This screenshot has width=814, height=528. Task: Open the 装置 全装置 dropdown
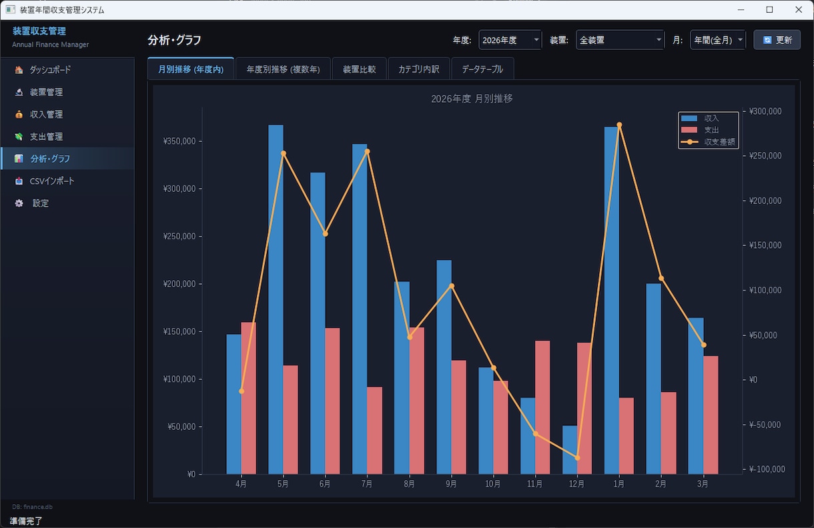point(621,40)
